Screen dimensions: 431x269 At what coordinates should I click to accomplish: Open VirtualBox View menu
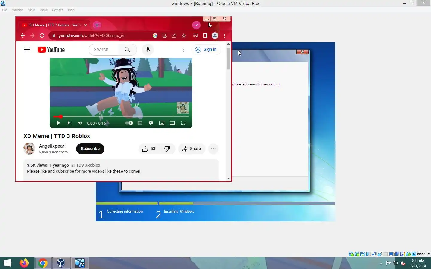31,10
